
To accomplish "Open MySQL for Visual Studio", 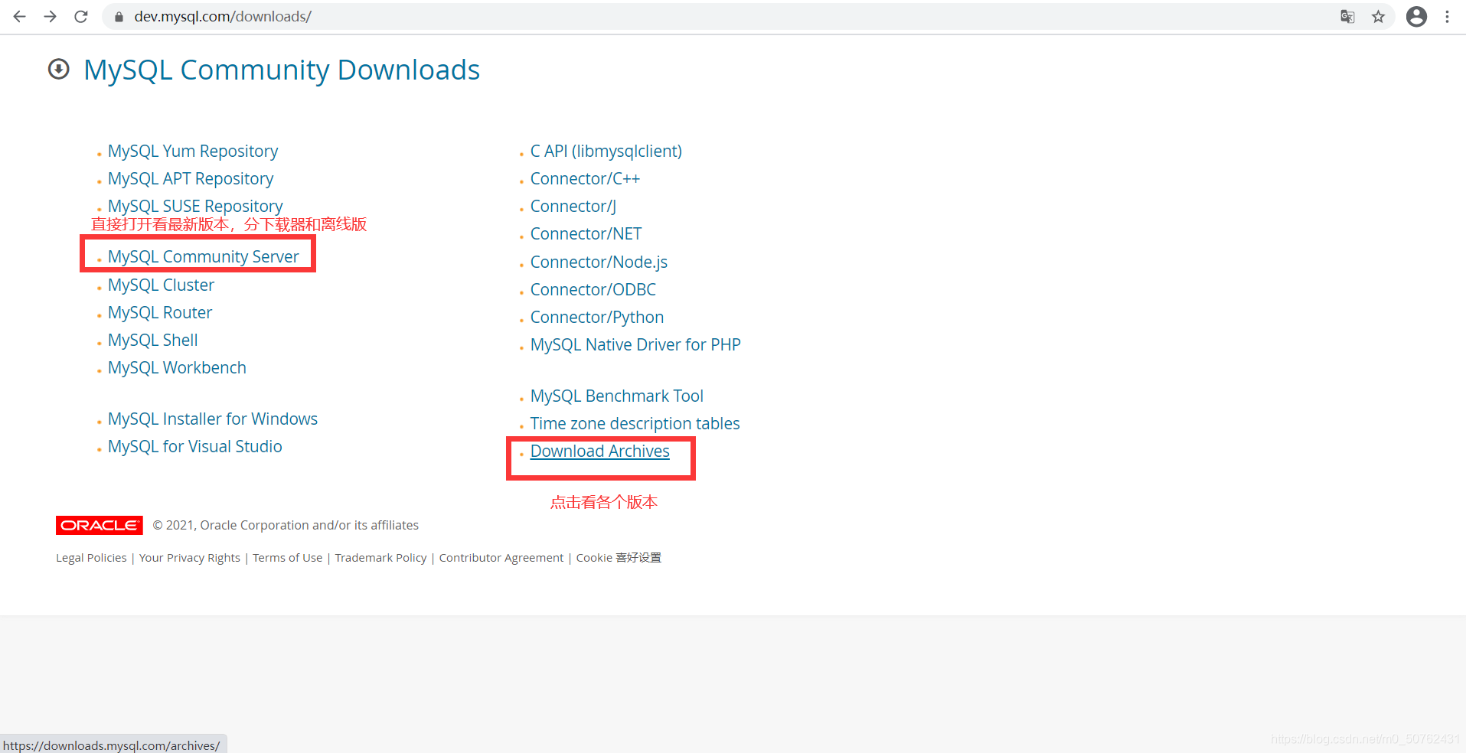I will [x=195, y=446].
